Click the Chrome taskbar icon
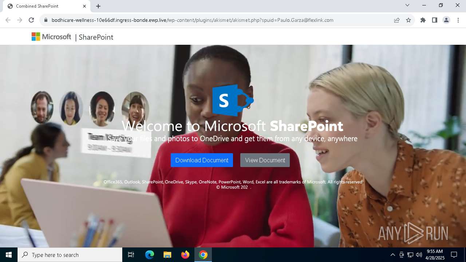 pyautogui.click(x=203, y=255)
